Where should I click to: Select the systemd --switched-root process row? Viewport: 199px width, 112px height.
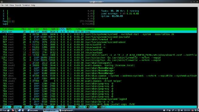coord(99,34)
